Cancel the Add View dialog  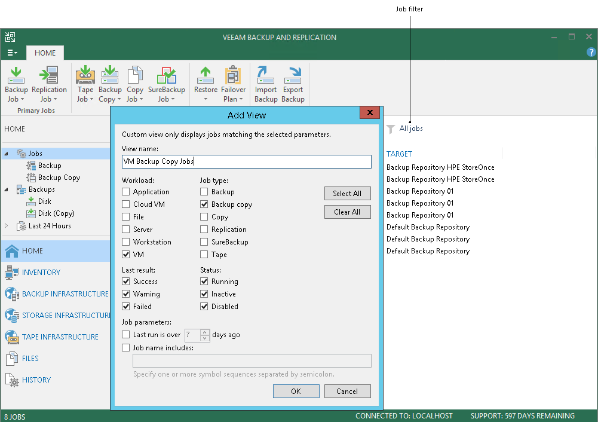347,391
